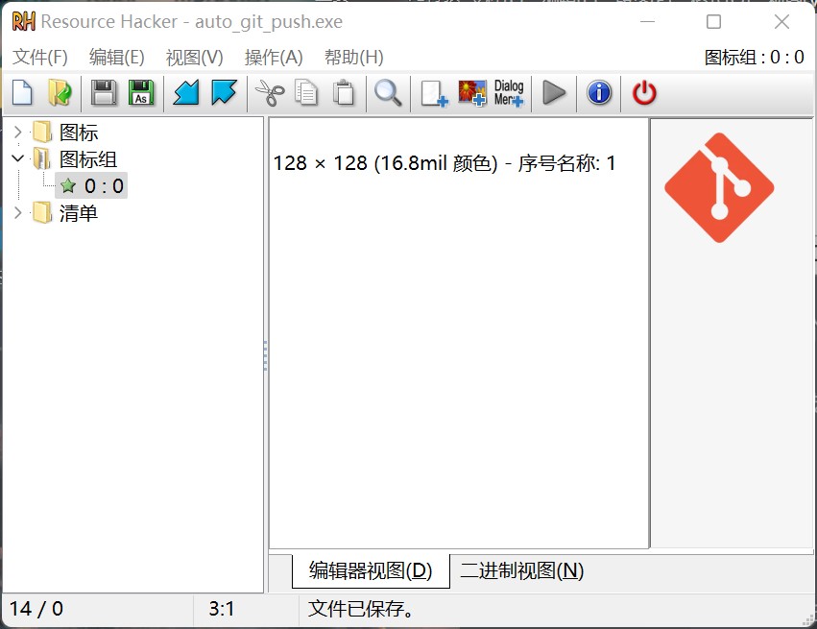Select the 图标组 tree folder
The height and width of the screenshot is (629, 817).
point(88,159)
